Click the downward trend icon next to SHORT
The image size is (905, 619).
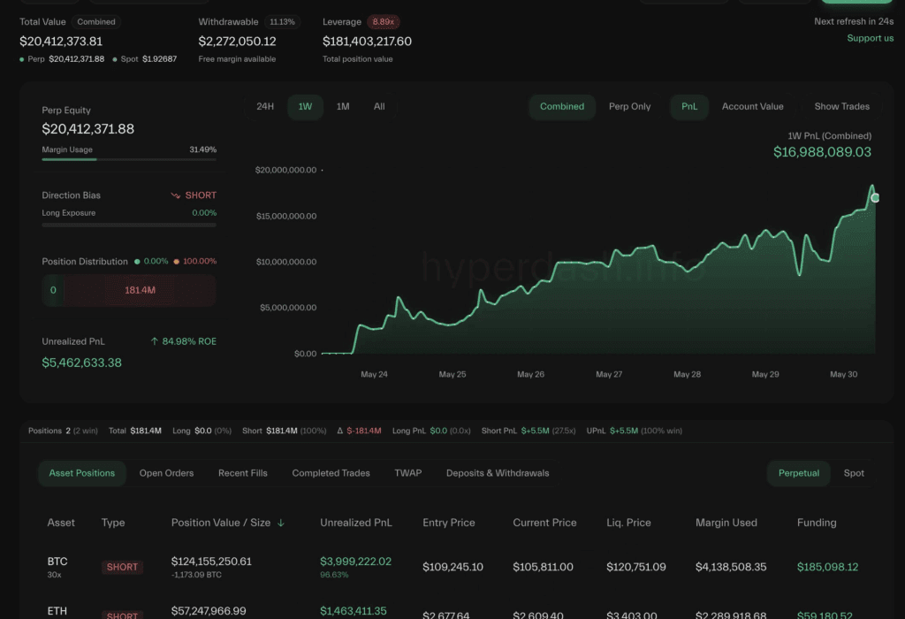175,195
